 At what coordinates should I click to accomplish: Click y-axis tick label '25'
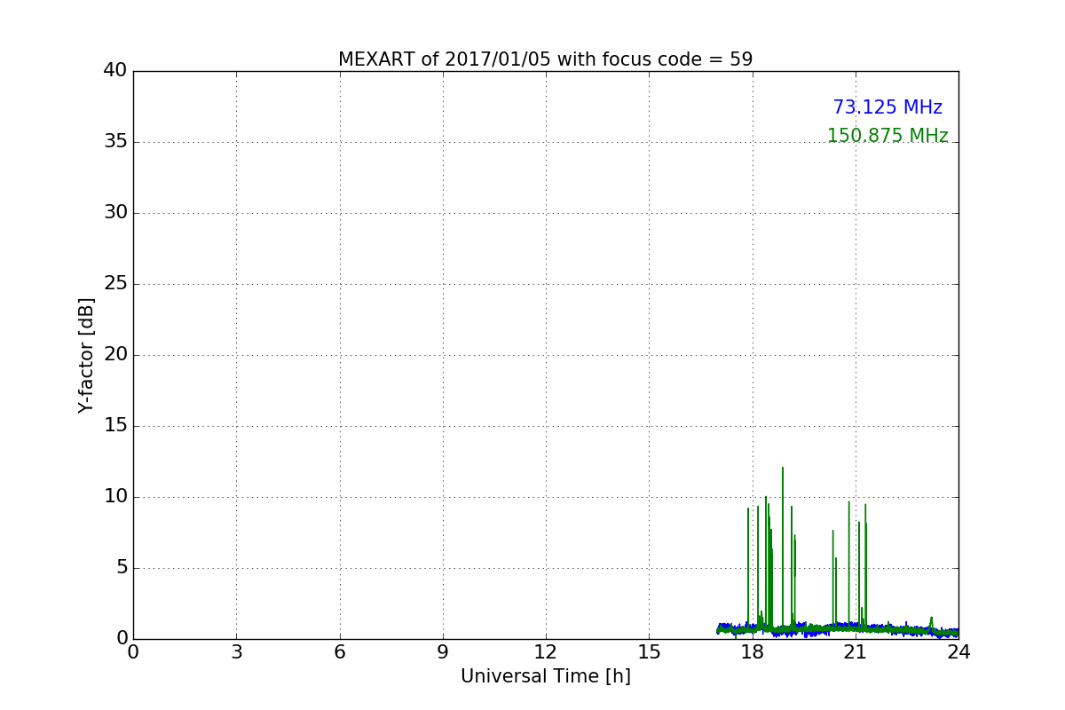tap(115, 284)
